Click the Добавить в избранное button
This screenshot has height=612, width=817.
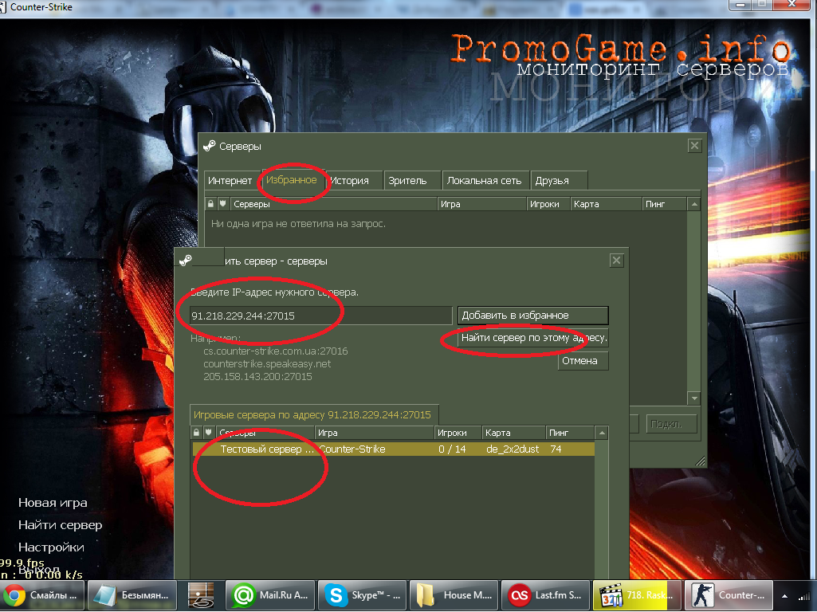point(533,315)
